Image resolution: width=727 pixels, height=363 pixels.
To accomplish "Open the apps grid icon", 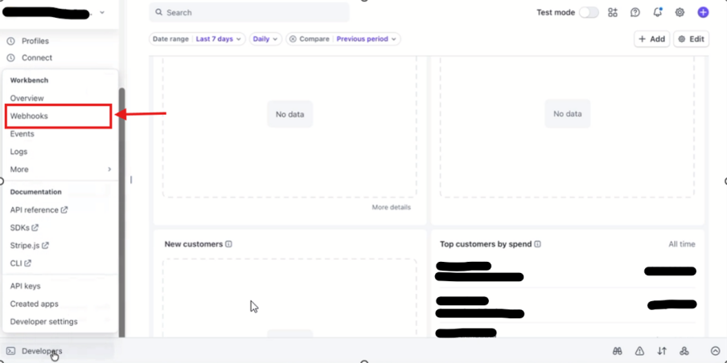I will click(x=613, y=13).
